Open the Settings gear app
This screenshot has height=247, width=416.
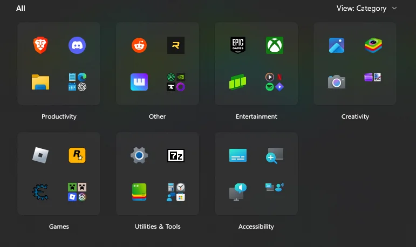[x=139, y=155]
